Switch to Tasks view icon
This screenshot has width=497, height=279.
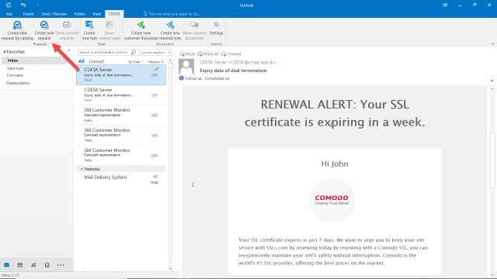coord(47,265)
